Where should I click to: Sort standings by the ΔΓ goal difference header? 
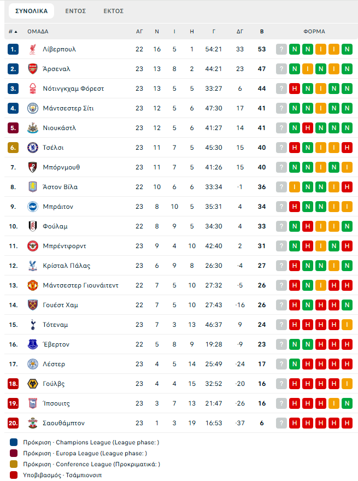[x=240, y=32]
